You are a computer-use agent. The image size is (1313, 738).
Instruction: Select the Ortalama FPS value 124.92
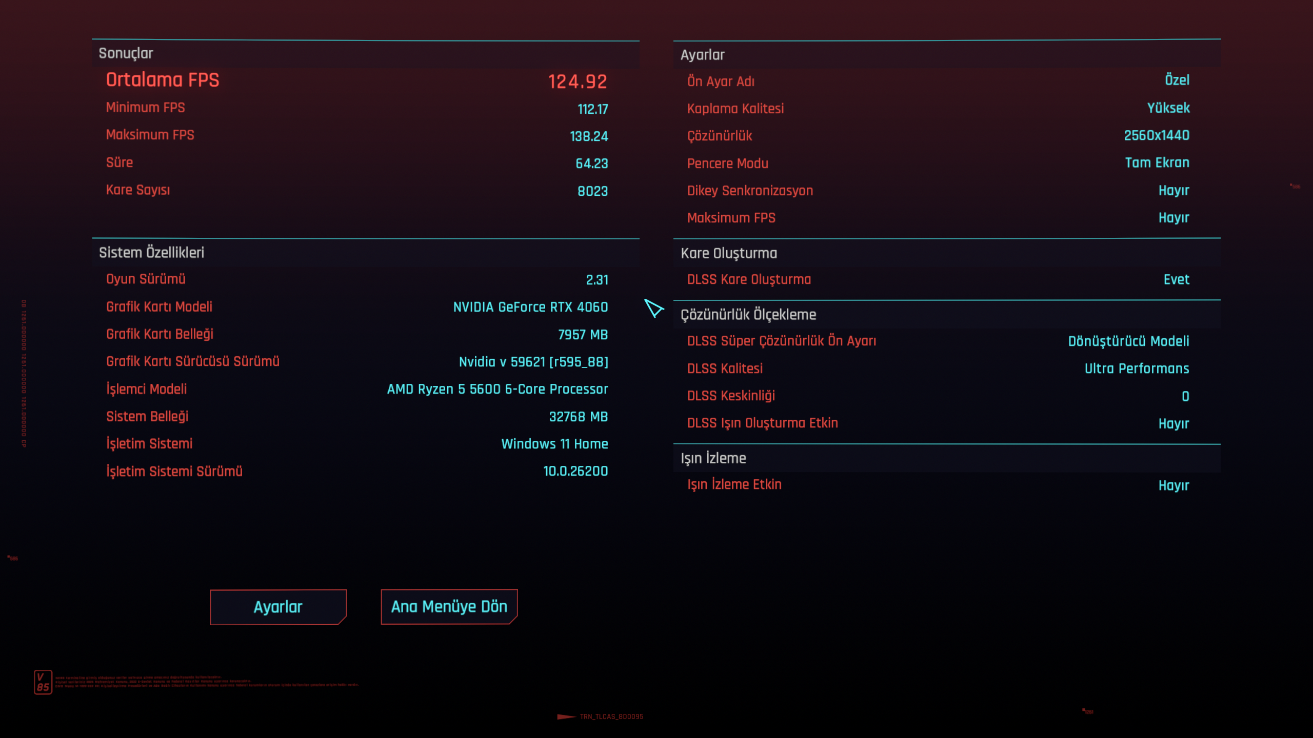click(578, 81)
